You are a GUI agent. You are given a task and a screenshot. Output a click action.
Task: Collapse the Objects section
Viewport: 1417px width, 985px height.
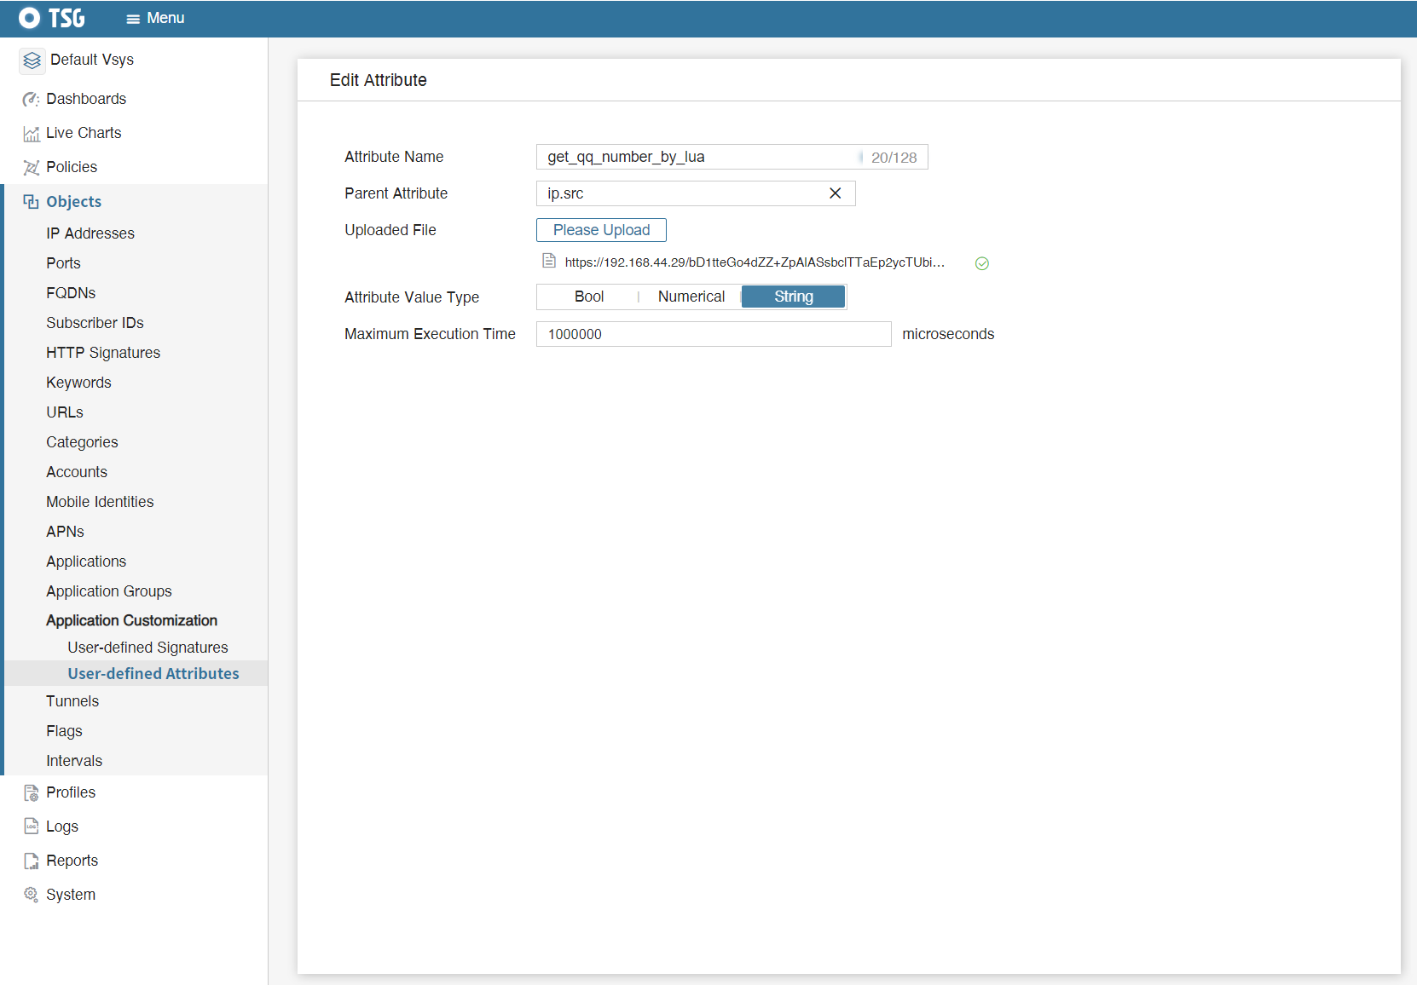[73, 202]
